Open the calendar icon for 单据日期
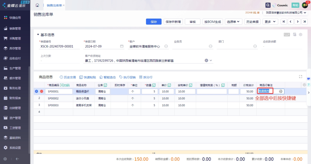311x164 pixels. click(x=122, y=46)
